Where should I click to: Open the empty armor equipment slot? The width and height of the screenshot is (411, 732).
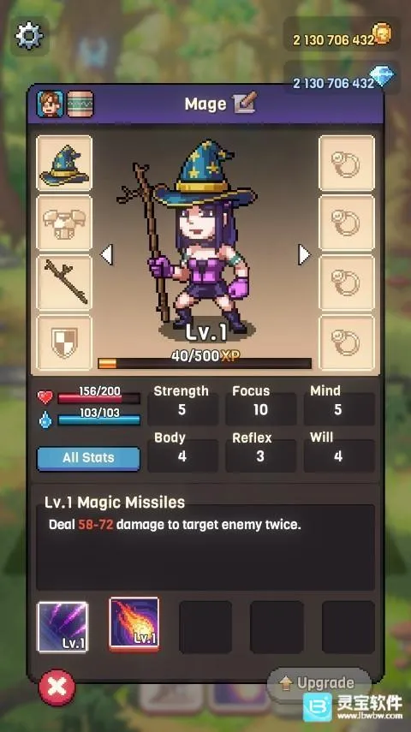[x=64, y=223]
